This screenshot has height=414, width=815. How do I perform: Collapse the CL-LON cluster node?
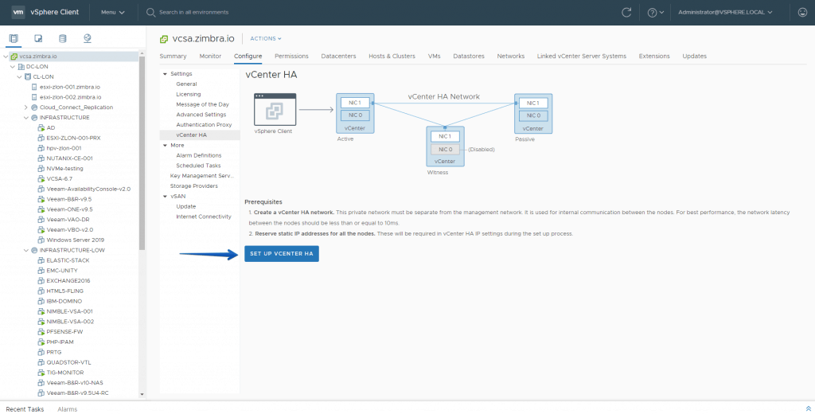point(19,77)
